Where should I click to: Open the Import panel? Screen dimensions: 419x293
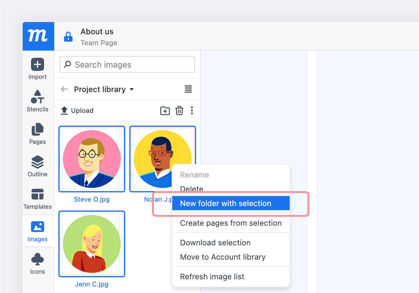(38, 69)
